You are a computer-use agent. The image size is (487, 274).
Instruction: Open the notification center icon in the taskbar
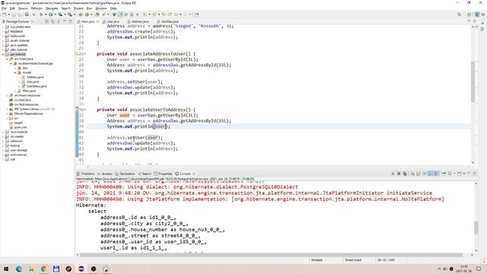pyautogui.click(x=479, y=269)
